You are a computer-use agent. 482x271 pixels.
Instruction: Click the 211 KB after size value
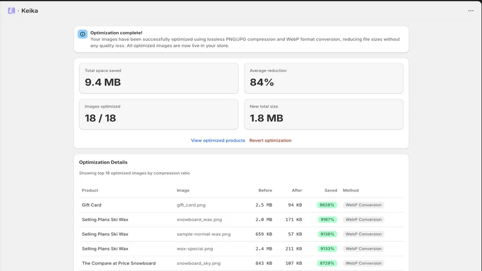[x=293, y=249]
